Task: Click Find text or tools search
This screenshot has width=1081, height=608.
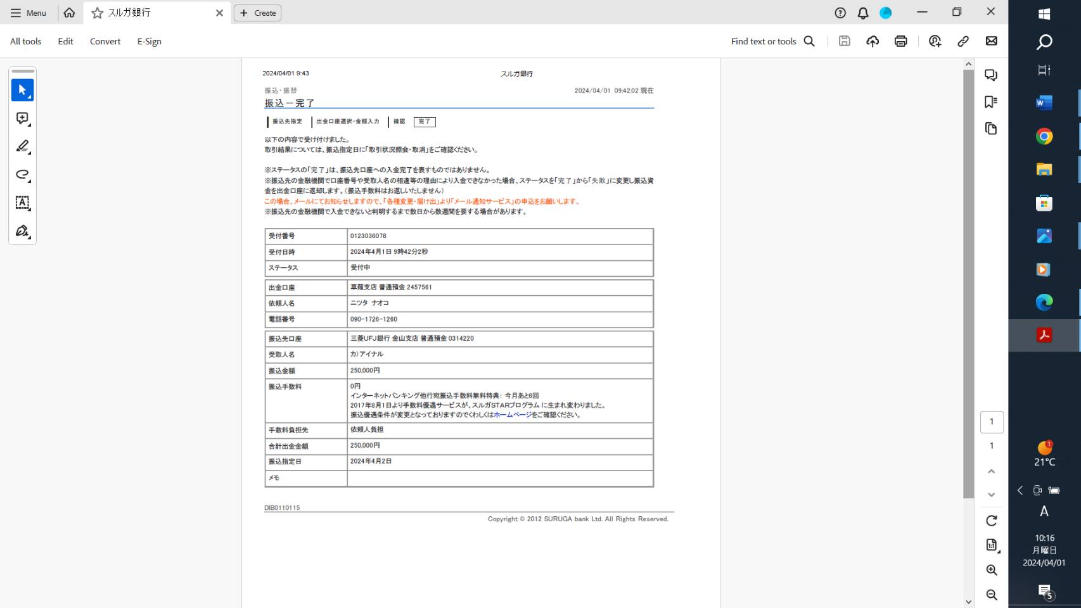Action: click(772, 41)
